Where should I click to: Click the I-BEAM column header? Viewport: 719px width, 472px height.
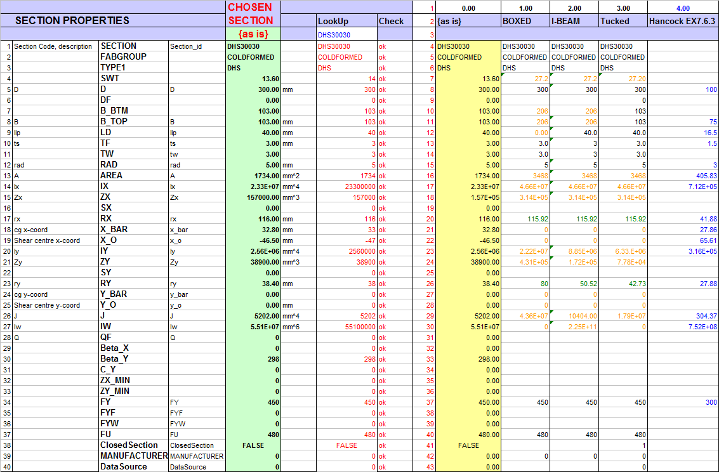tap(574, 21)
